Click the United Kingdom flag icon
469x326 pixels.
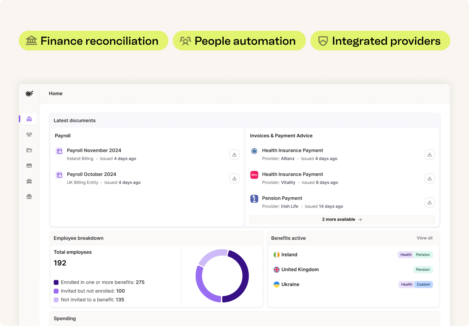(x=276, y=269)
